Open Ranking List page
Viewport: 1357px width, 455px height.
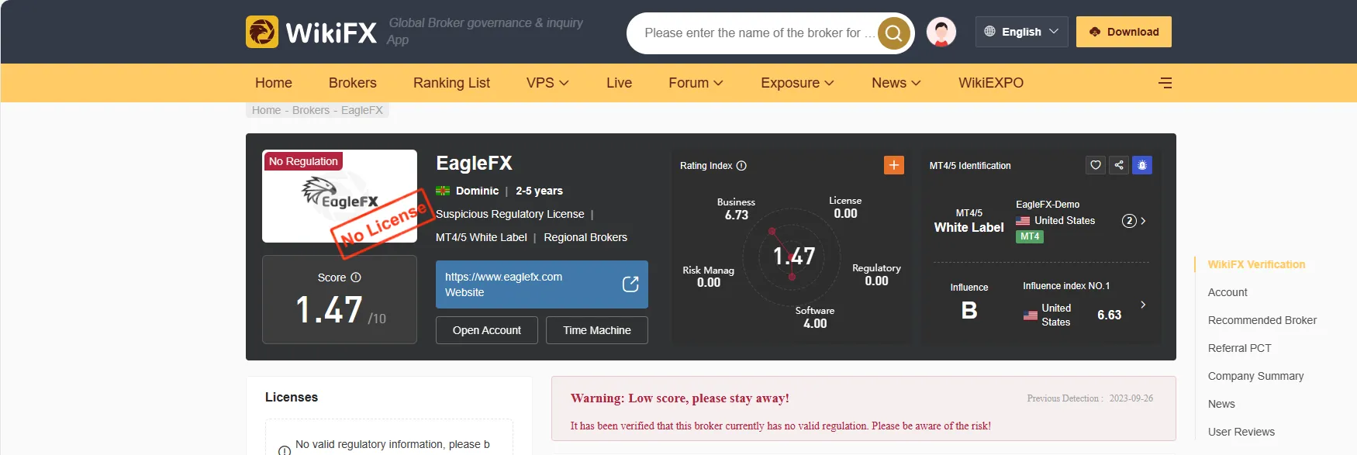point(451,83)
